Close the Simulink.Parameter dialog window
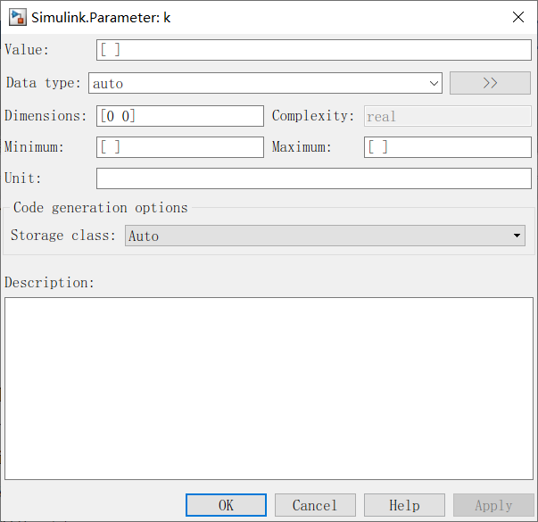538x522 pixels. click(x=517, y=17)
